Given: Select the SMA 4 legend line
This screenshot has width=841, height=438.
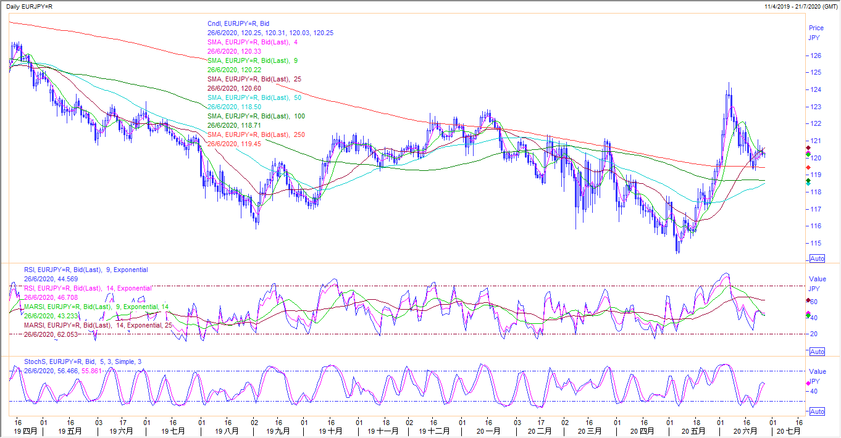Looking at the screenshot, I should pyautogui.click(x=254, y=42).
